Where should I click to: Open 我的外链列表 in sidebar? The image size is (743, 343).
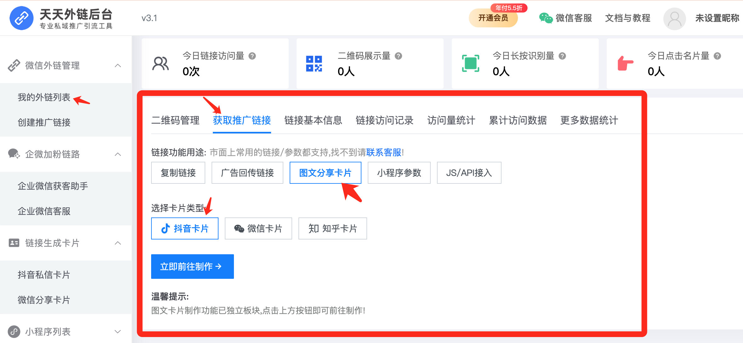[x=44, y=97]
